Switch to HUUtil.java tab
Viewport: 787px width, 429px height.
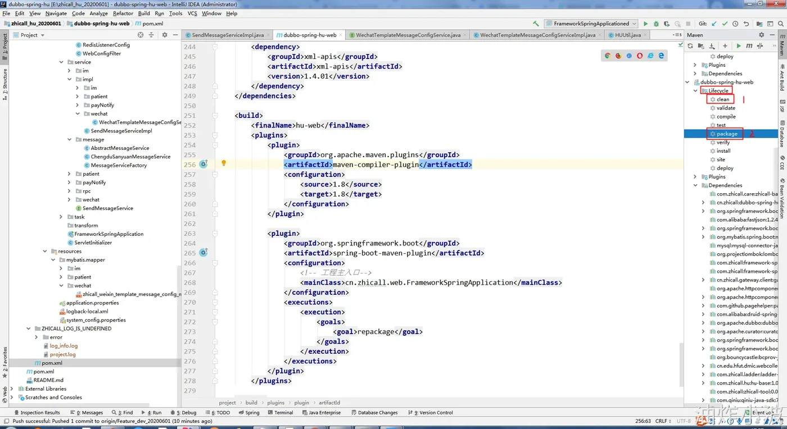click(628, 35)
